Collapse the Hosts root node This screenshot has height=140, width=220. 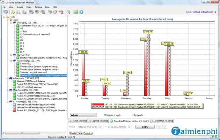(x=4, y=17)
